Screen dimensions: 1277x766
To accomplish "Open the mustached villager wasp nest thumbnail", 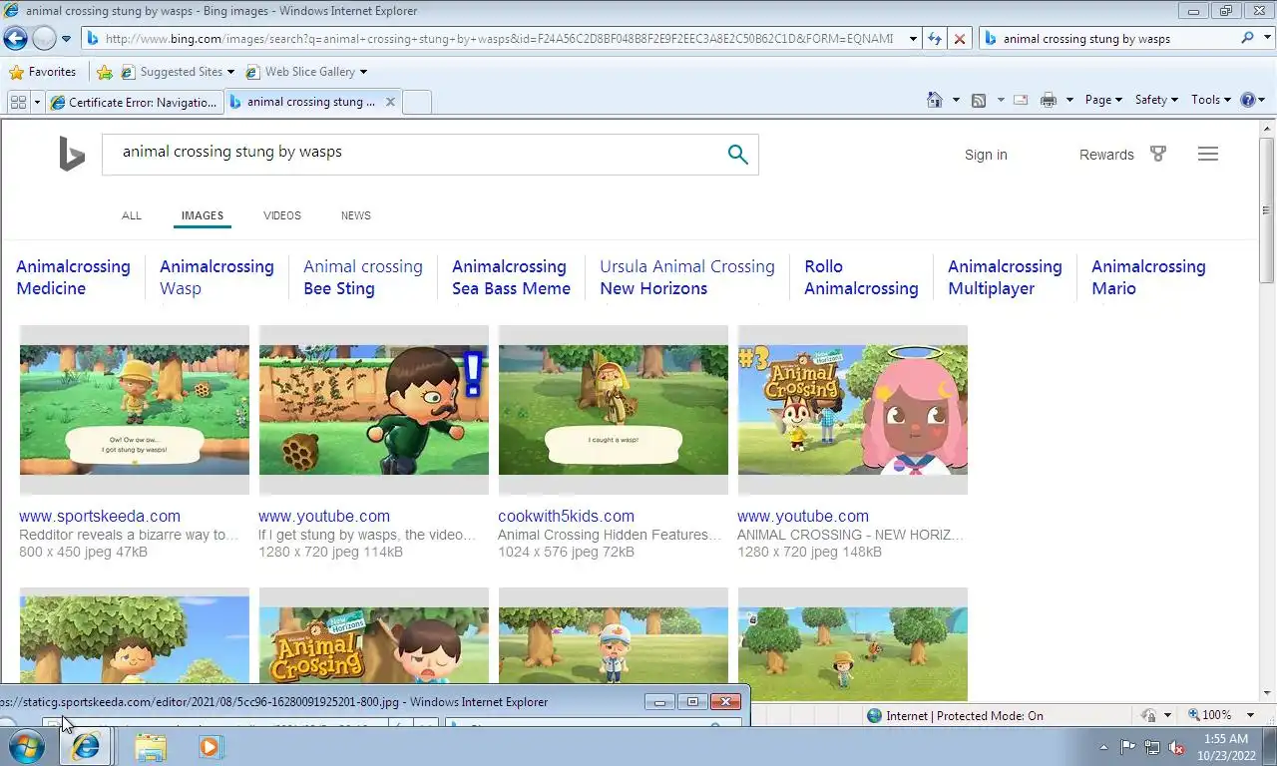I will (x=374, y=410).
